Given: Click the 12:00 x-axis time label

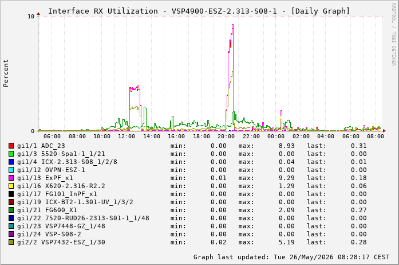Looking at the screenshot, I should point(127,137).
